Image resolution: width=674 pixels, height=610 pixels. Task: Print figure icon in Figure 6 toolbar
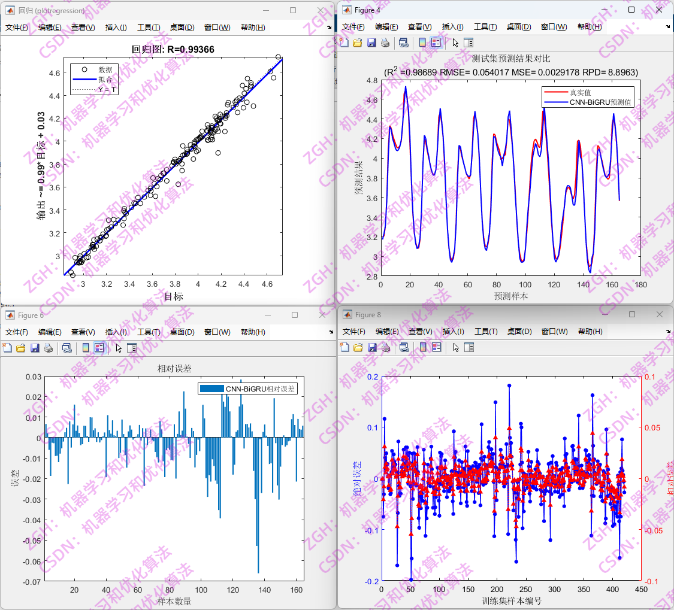click(x=49, y=348)
